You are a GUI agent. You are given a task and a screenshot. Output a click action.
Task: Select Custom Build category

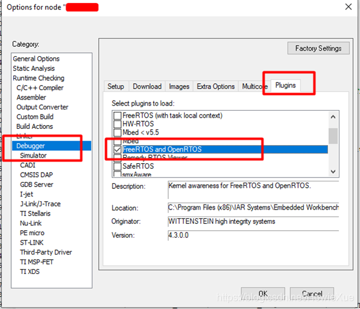tap(35, 117)
